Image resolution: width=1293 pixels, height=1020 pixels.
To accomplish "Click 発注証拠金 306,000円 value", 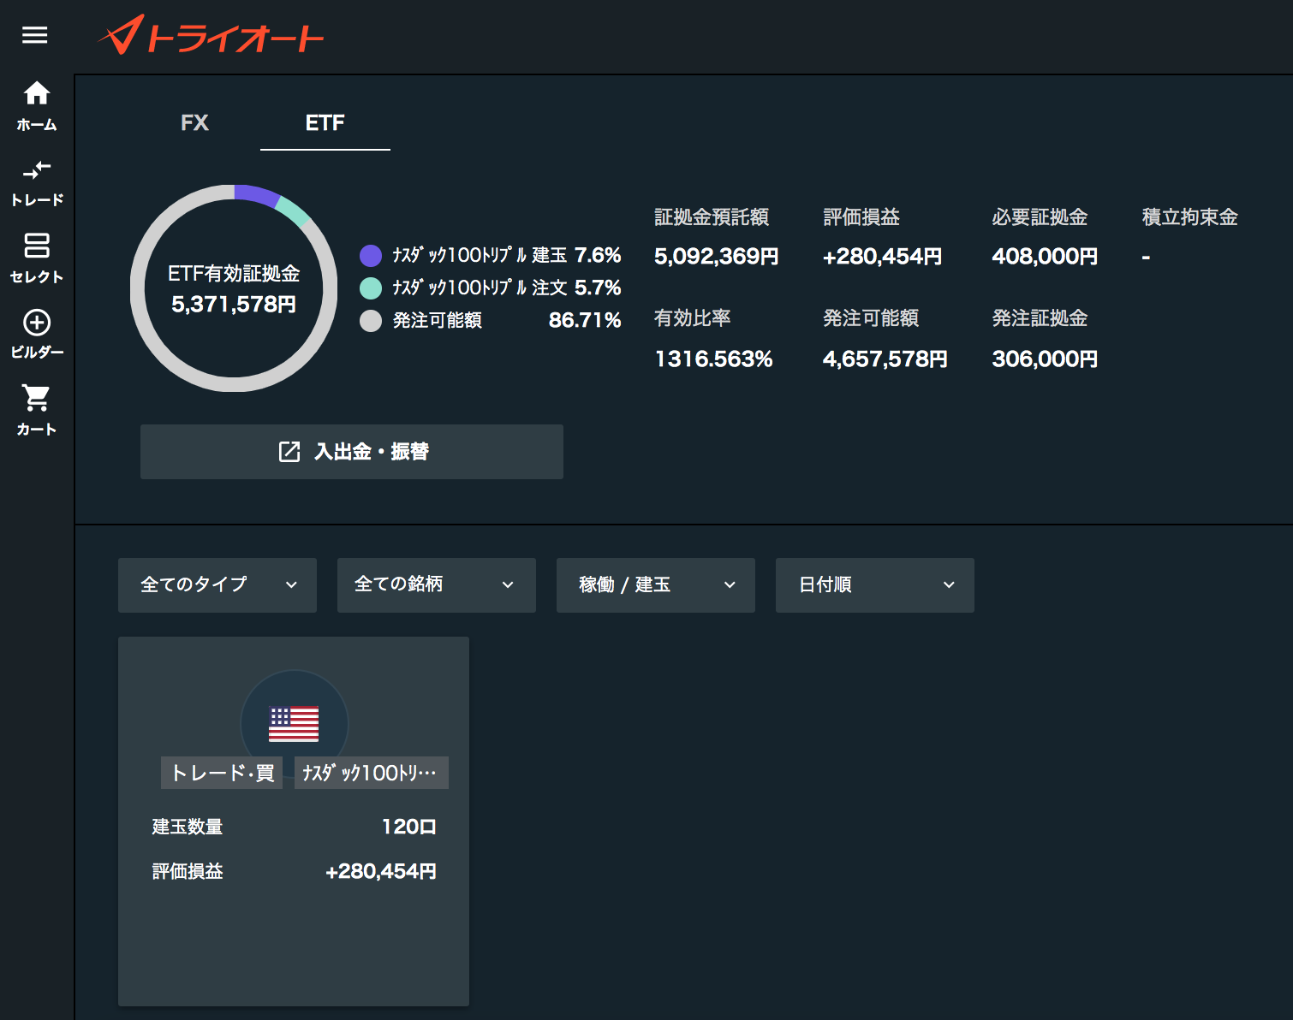I will 1045,359.
